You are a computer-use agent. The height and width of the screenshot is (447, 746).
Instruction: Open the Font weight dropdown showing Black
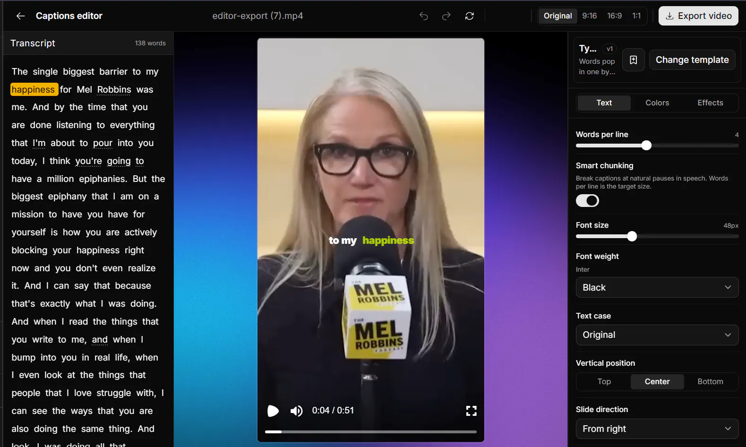[657, 288]
